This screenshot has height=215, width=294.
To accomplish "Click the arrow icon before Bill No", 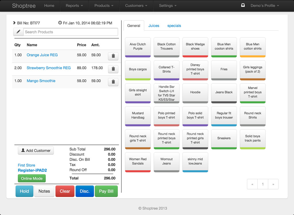I will [14, 23].
